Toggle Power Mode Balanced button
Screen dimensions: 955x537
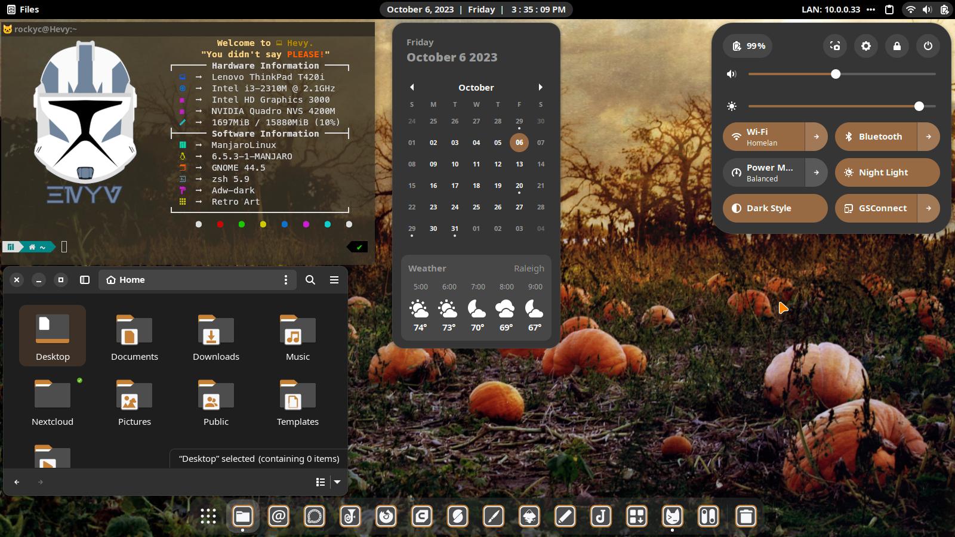[x=764, y=172]
